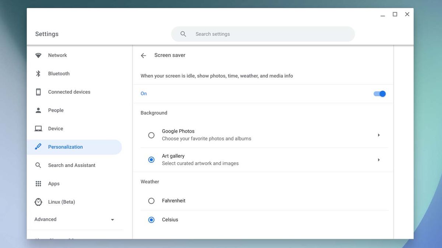Open the Bluetooth settings section

pos(59,73)
